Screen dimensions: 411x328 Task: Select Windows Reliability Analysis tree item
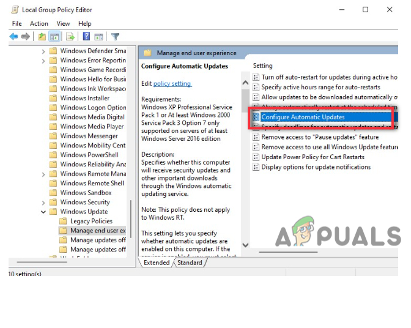coord(93,164)
